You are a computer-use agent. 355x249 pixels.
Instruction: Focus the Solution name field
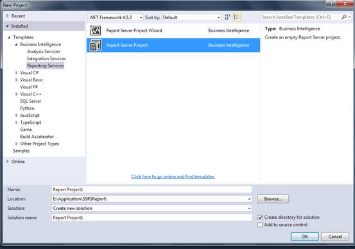pyautogui.click(x=152, y=218)
